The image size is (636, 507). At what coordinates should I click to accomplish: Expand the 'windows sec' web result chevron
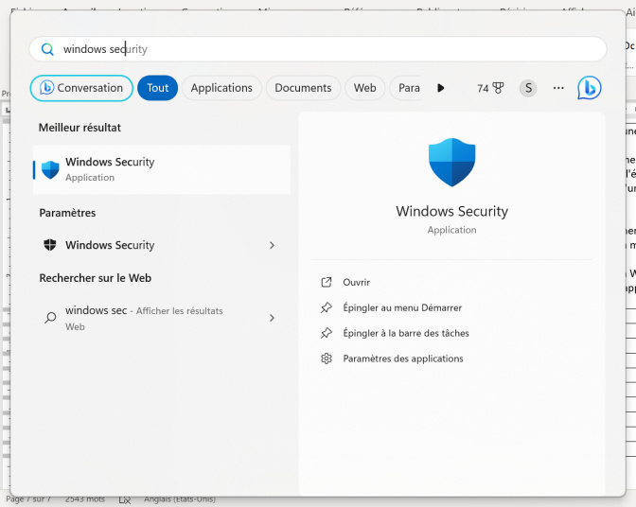(x=272, y=318)
